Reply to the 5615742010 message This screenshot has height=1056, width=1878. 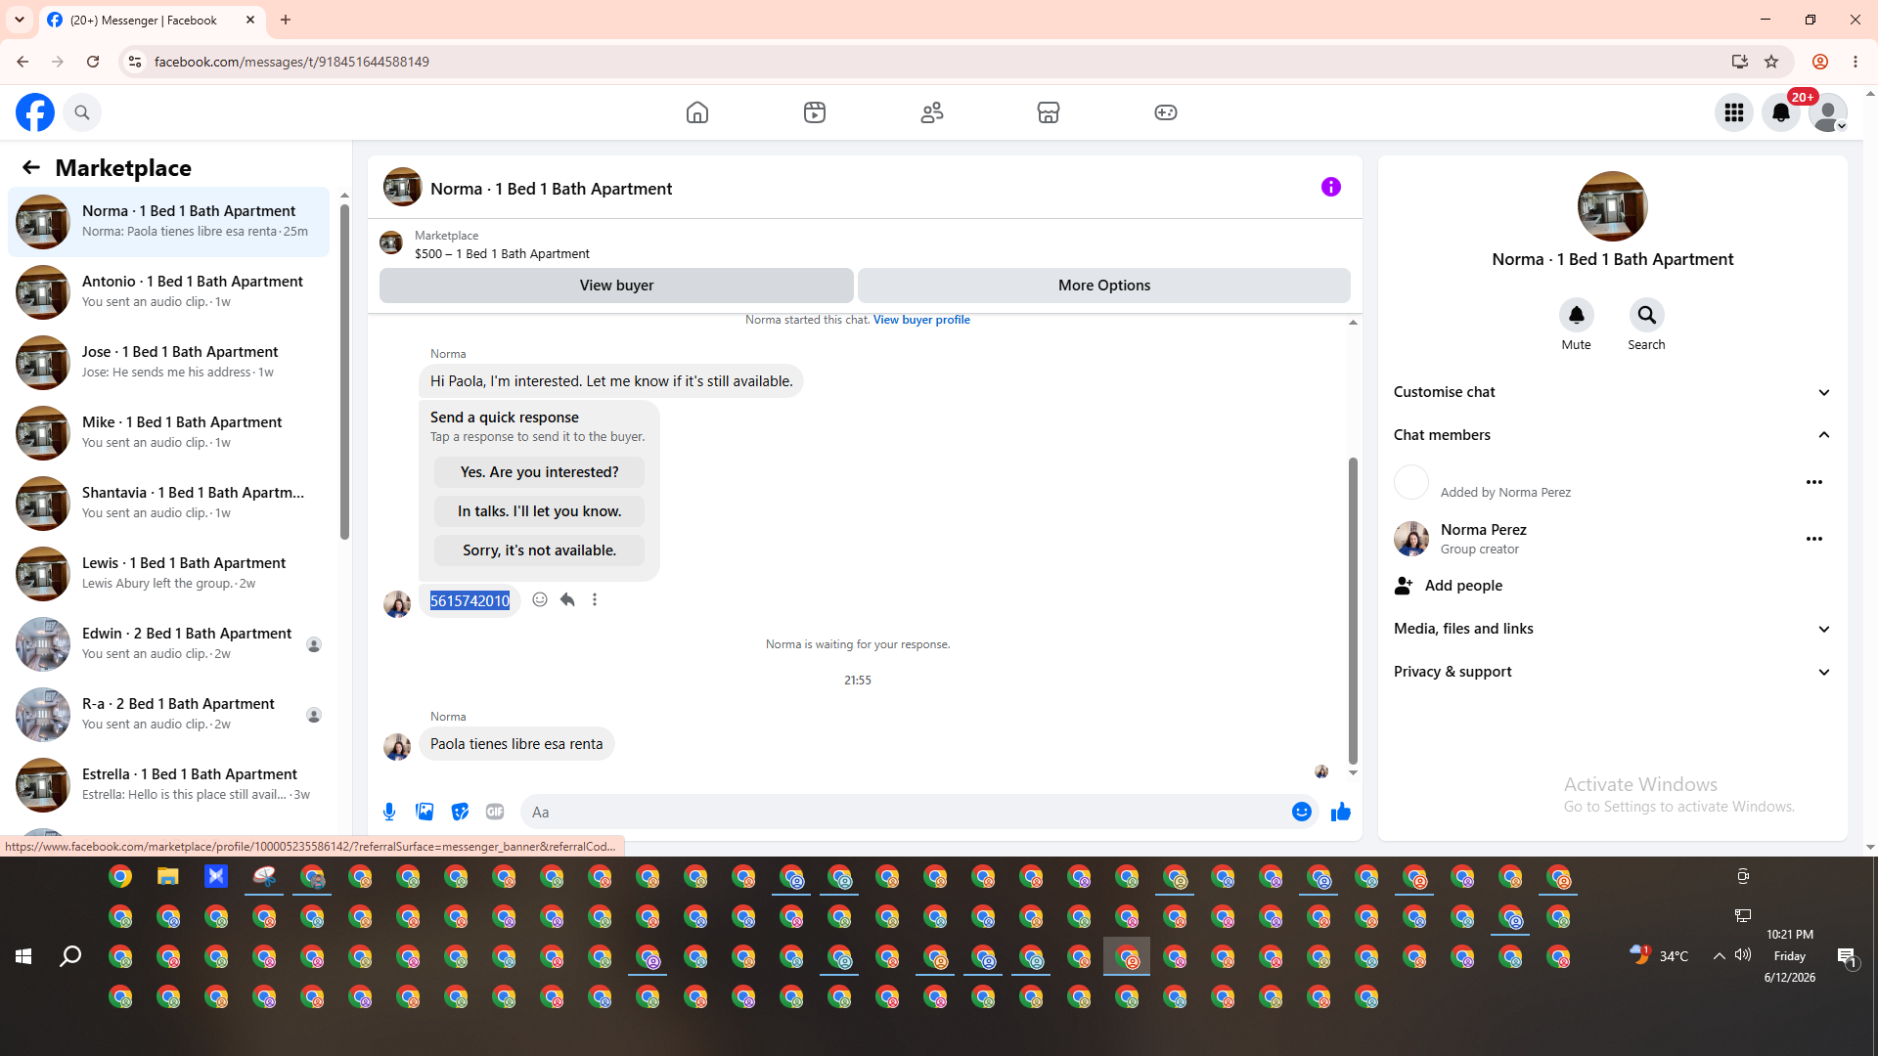tap(567, 599)
